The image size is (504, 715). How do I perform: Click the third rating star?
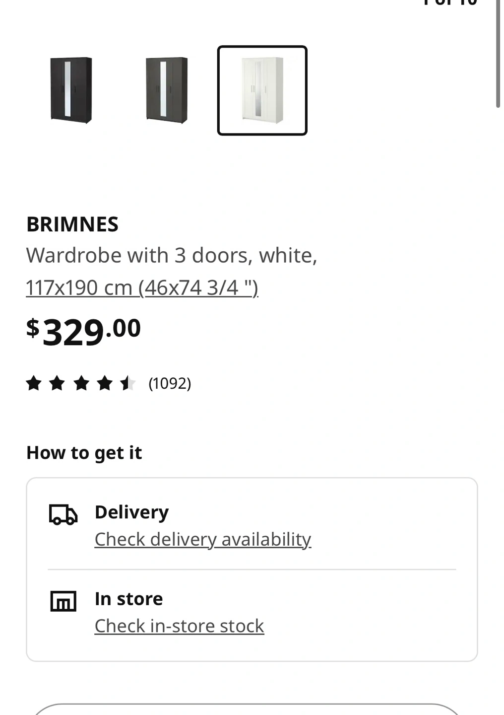pyautogui.click(x=81, y=383)
